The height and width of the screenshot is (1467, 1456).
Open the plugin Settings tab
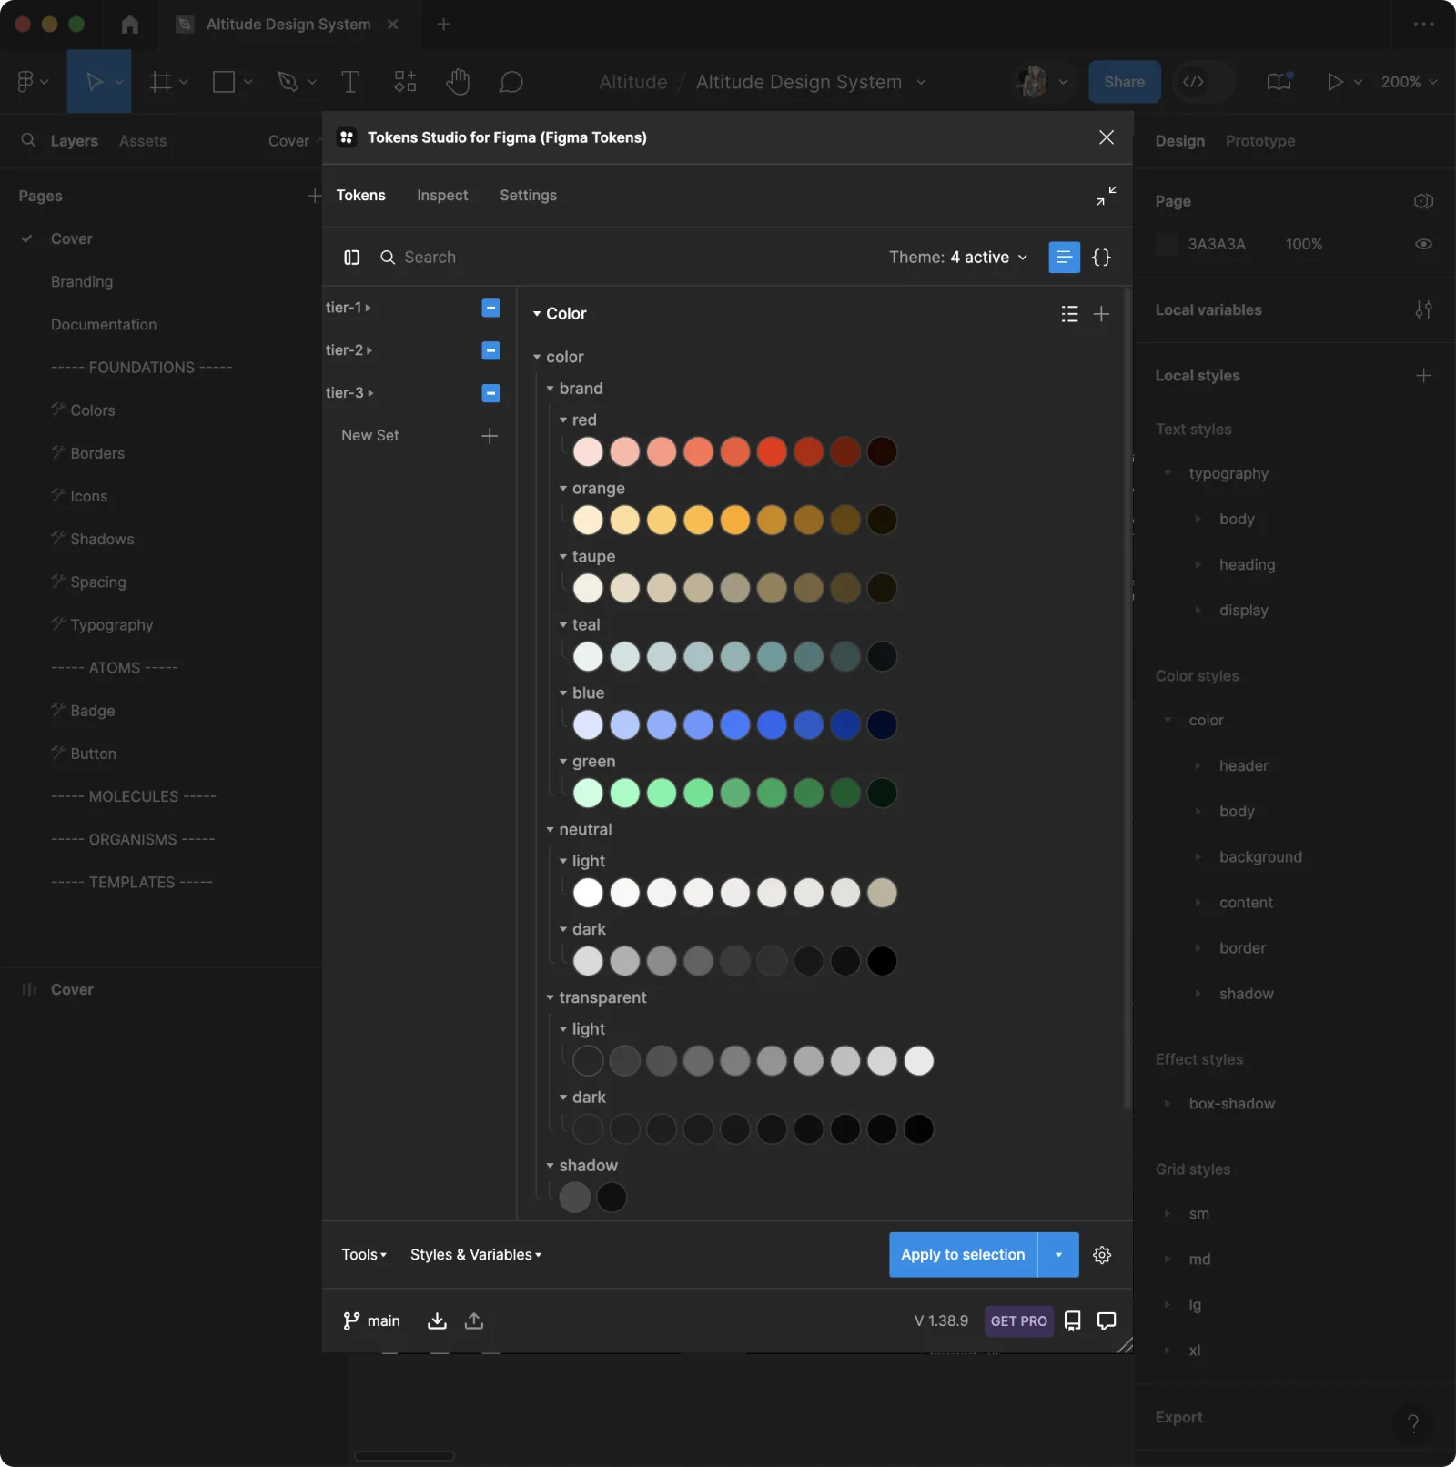pos(528,196)
